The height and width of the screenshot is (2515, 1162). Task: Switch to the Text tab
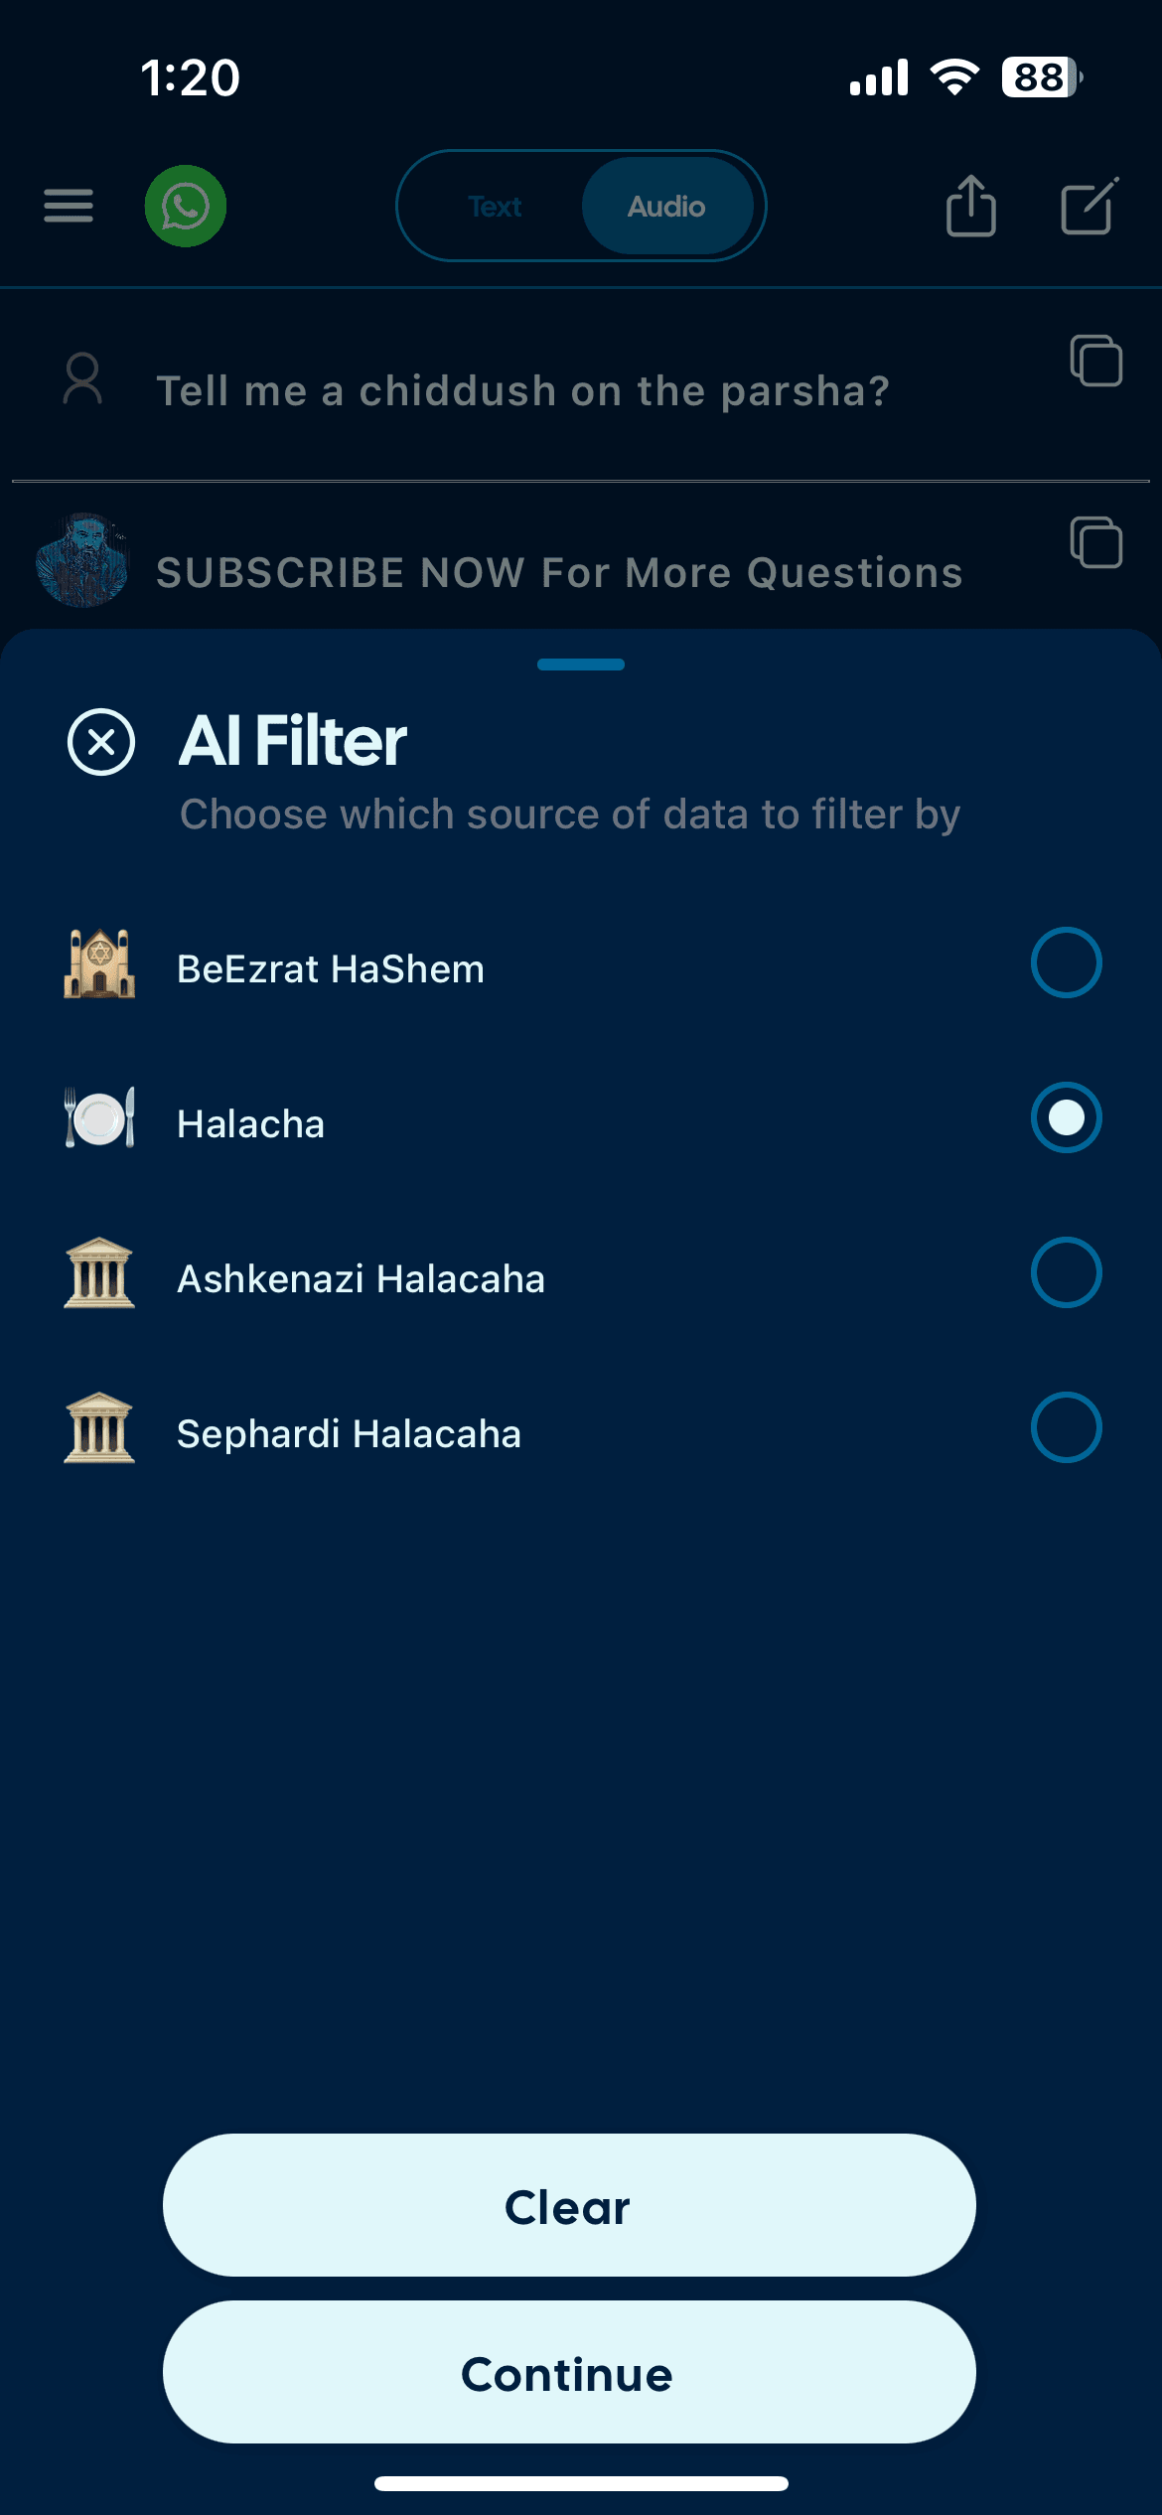pos(495,206)
